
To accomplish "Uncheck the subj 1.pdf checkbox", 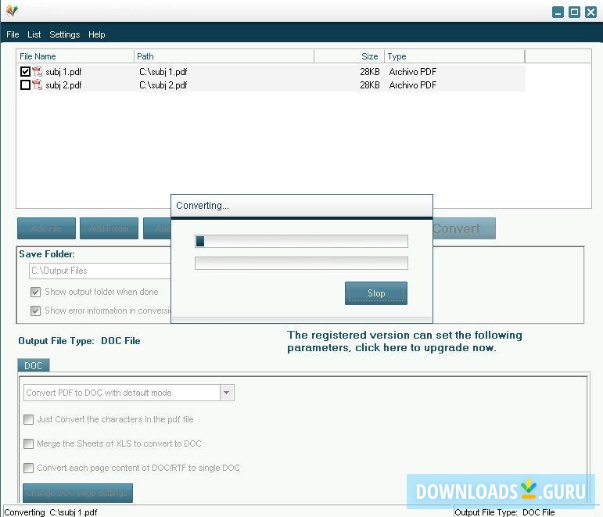I will (25, 71).
